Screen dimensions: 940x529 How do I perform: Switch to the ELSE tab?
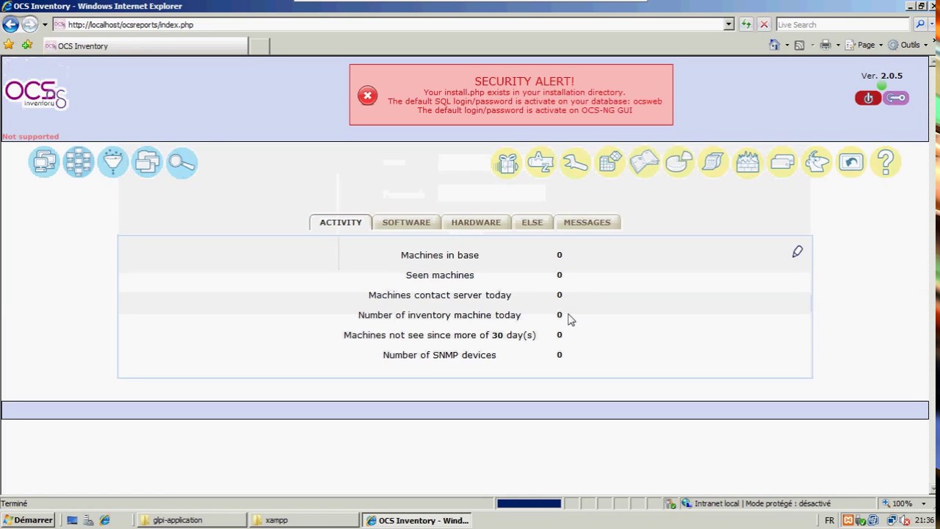532,223
